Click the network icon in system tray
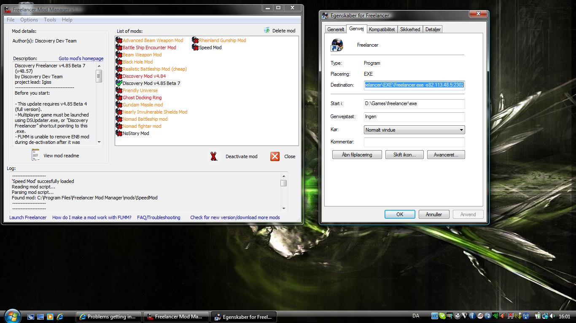Viewport: 576px width, 323px height. coord(545,316)
